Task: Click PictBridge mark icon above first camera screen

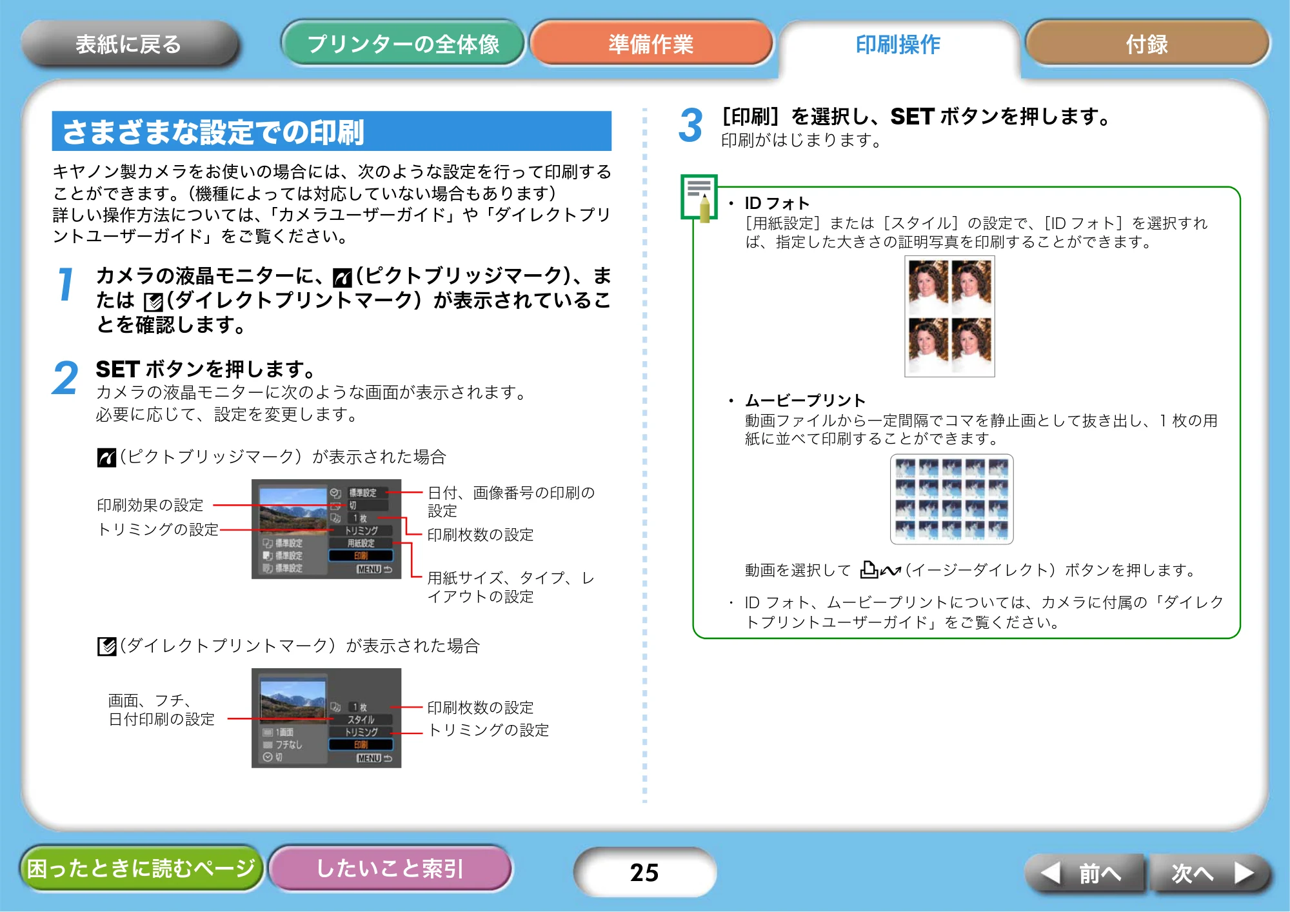Action: point(106,457)
